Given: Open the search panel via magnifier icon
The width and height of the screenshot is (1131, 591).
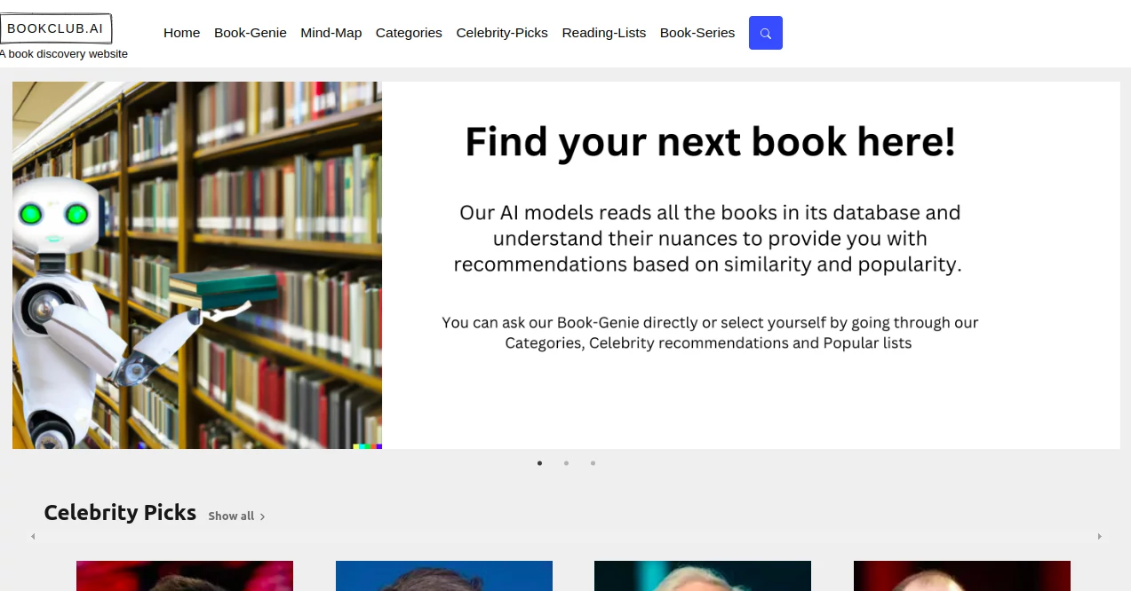Looking at the screenshot, I should 765,33.
